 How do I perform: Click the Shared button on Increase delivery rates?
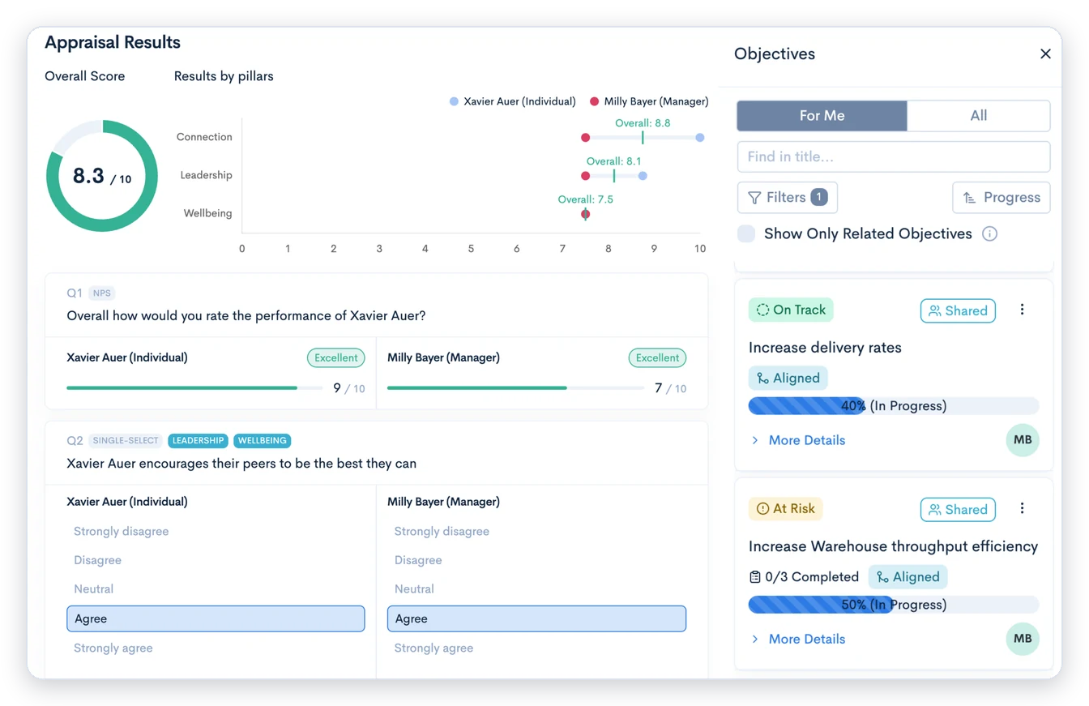[958, 310]
